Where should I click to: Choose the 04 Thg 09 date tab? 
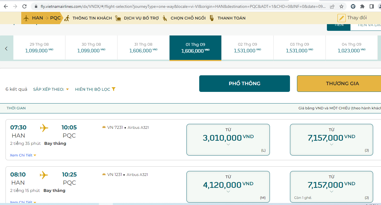click(x=351, y=48)
